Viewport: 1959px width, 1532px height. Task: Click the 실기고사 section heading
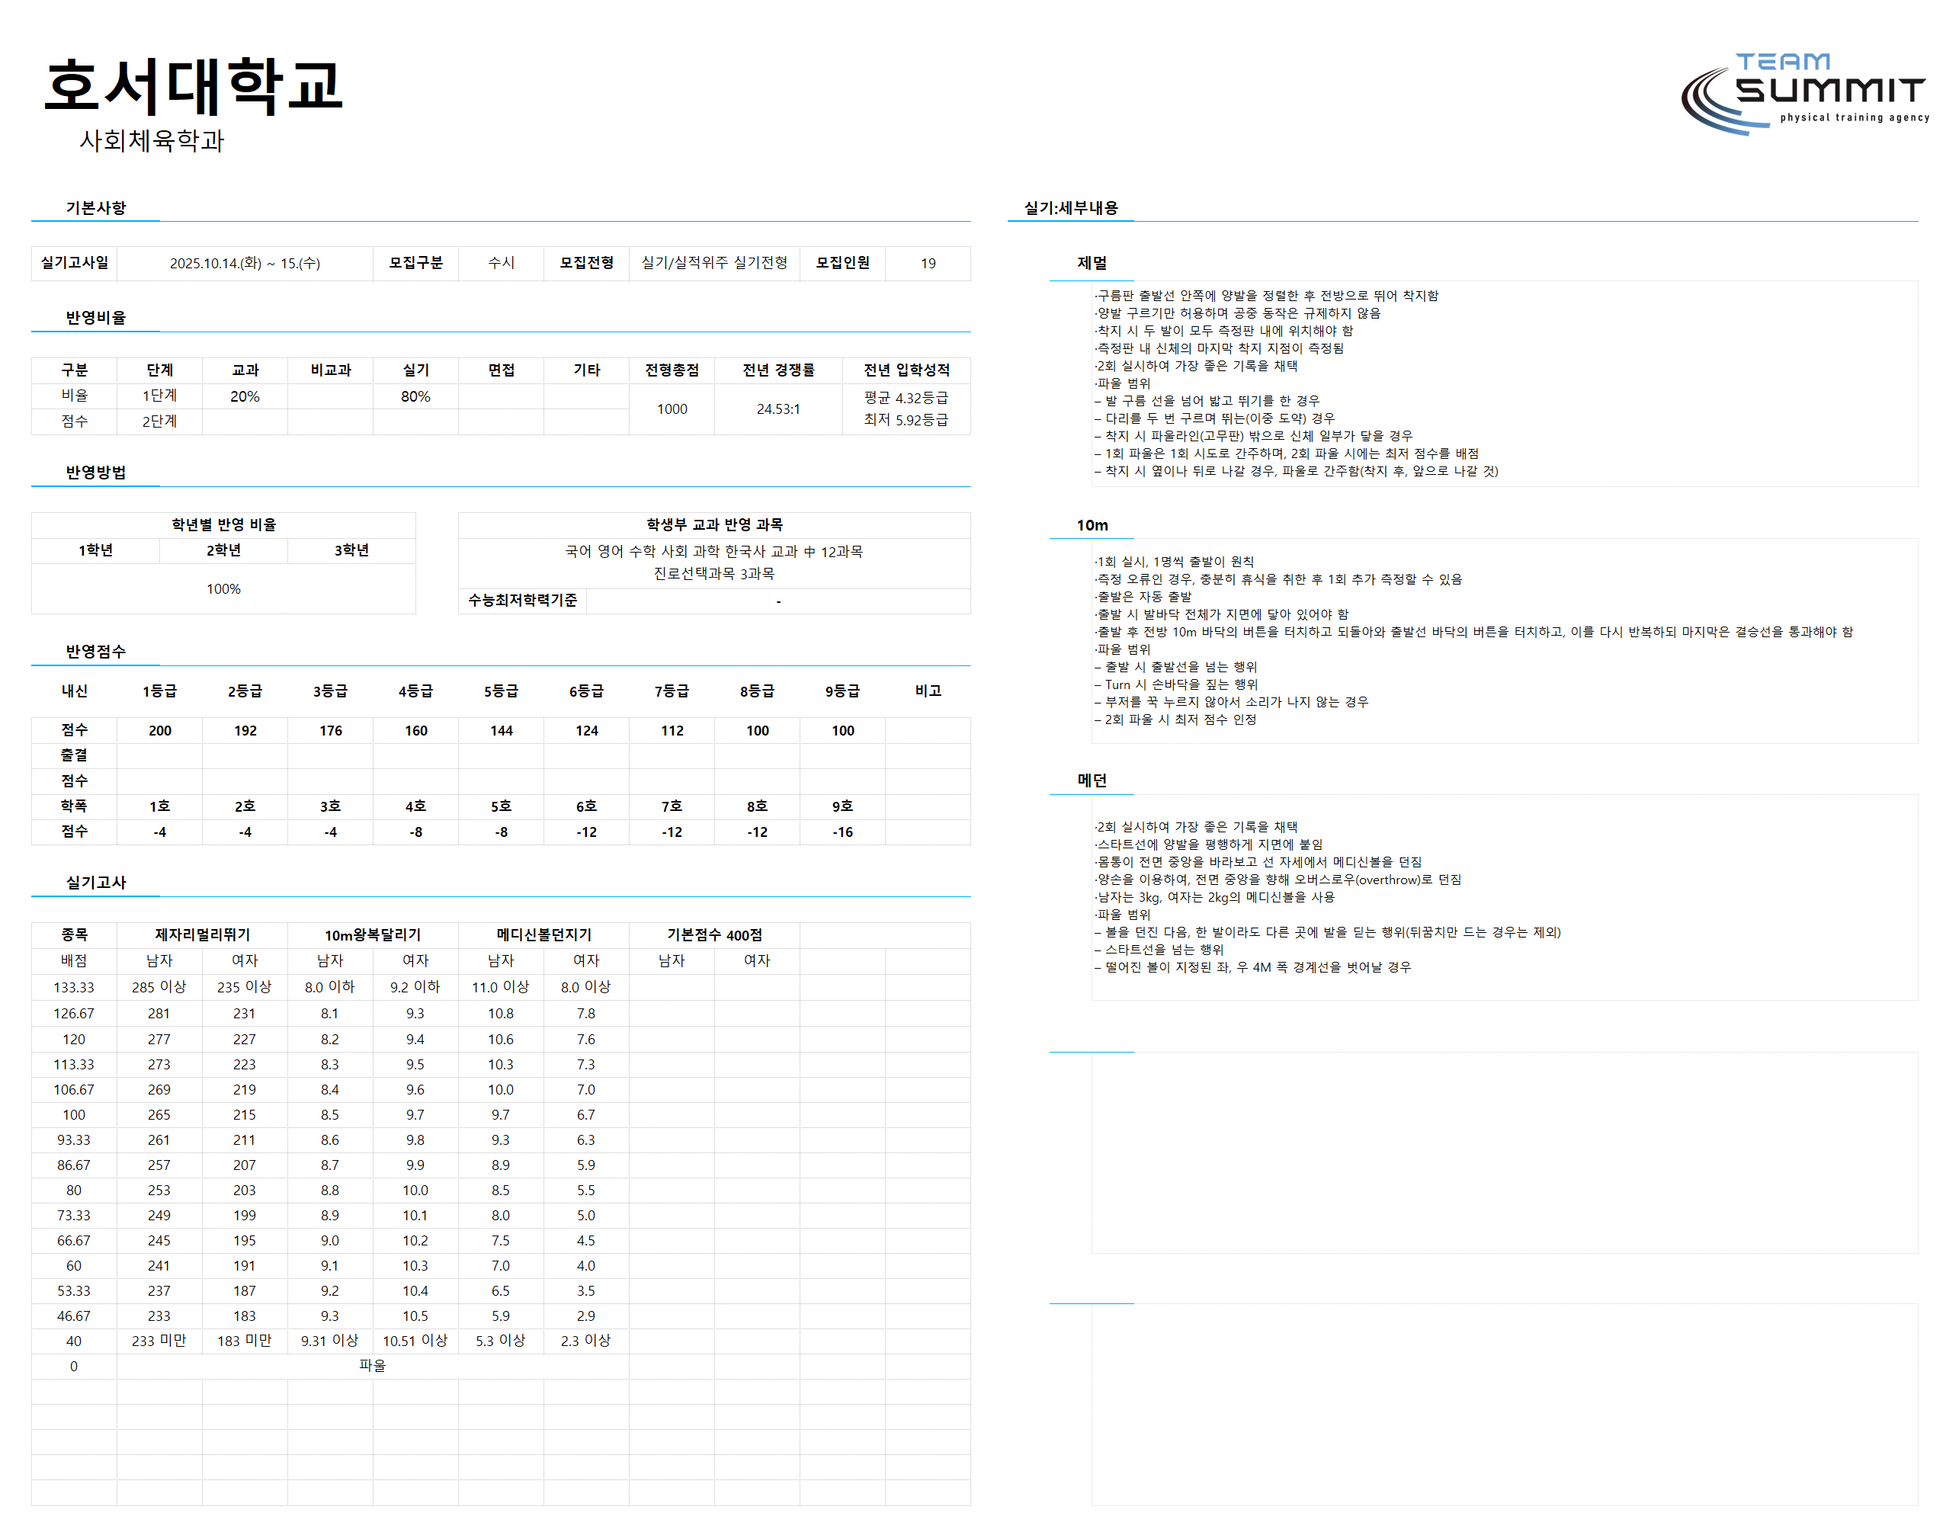click(x=96, y=883)
